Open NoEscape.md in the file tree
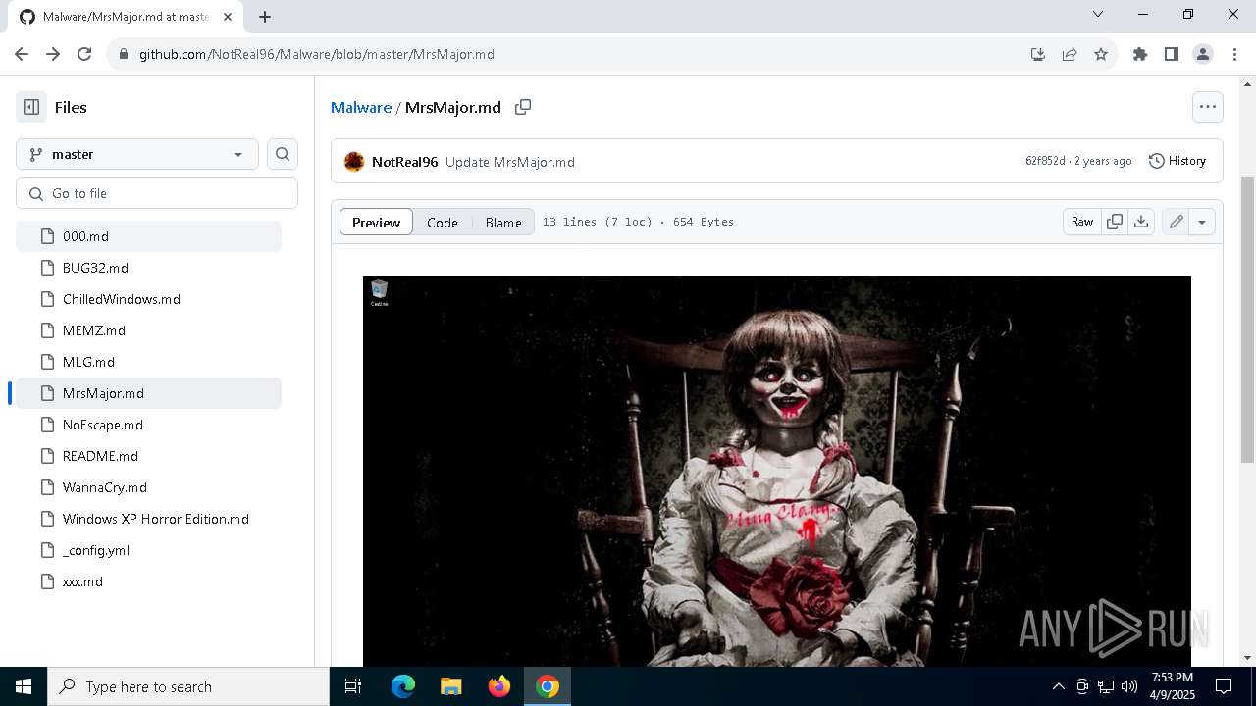The height and width of the screenshot is (706, 1256). point(149,425)
